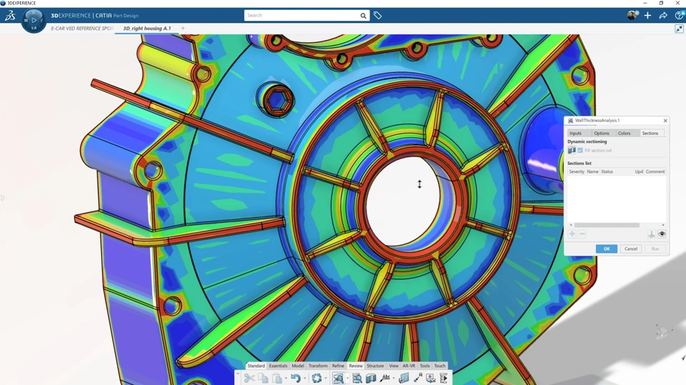Open the user profile avatar
This screenshot has height=385, width=686.
pyautogui.click(x=632, y=15)
